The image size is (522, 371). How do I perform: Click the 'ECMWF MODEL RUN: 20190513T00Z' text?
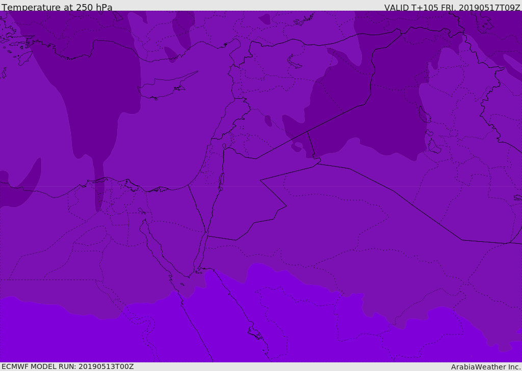click(68, 366)
